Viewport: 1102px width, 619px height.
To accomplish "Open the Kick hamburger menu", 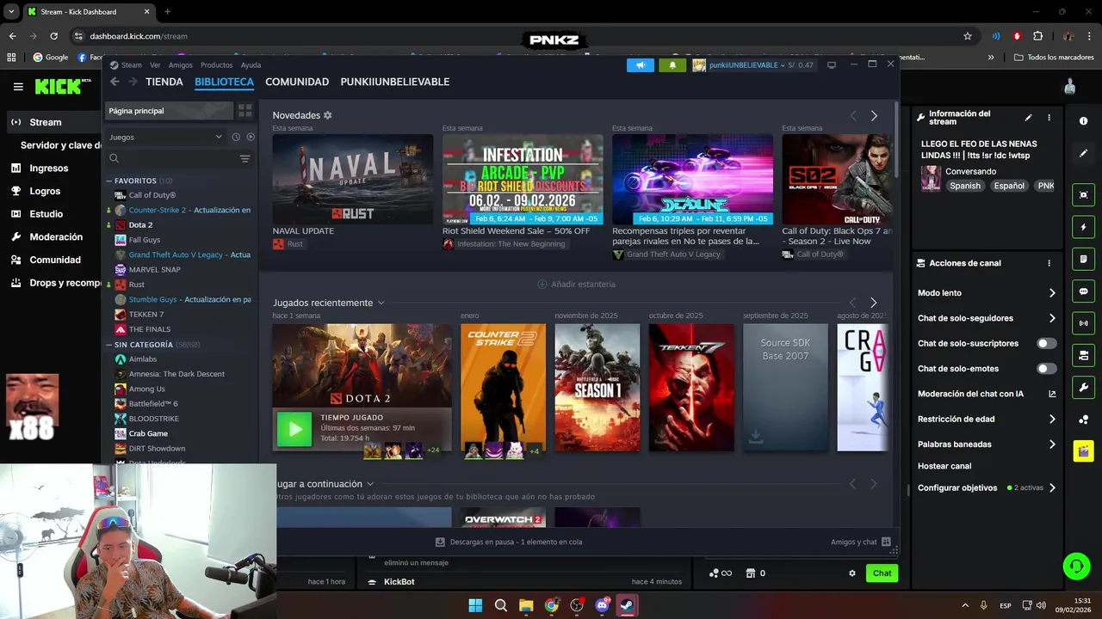I will (x=18, y=87).
